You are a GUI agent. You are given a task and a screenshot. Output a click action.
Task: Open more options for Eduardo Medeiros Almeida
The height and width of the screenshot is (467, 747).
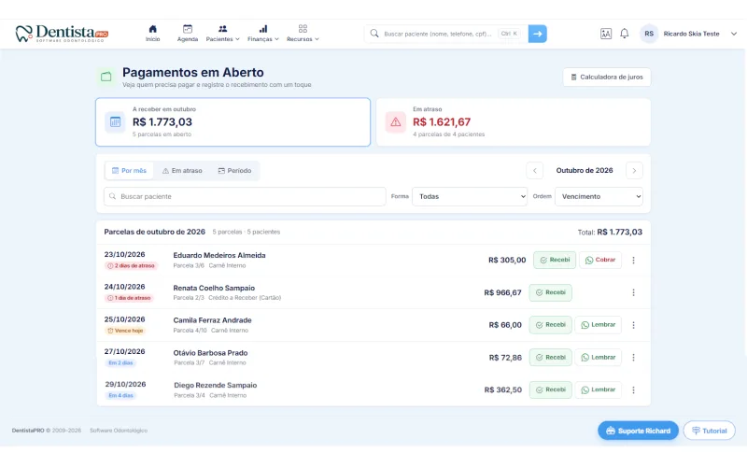tap(633, 261)
